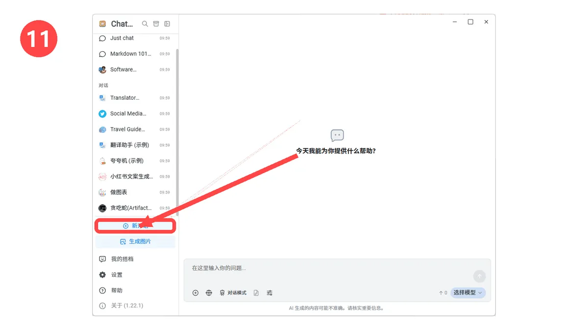Viewport: 588px width, 330px height.
Task: Open the 小红书文案生成 conversation
Action: point(135,176)
